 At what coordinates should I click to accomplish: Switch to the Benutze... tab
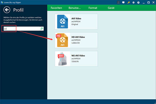[x=75, y=8]
